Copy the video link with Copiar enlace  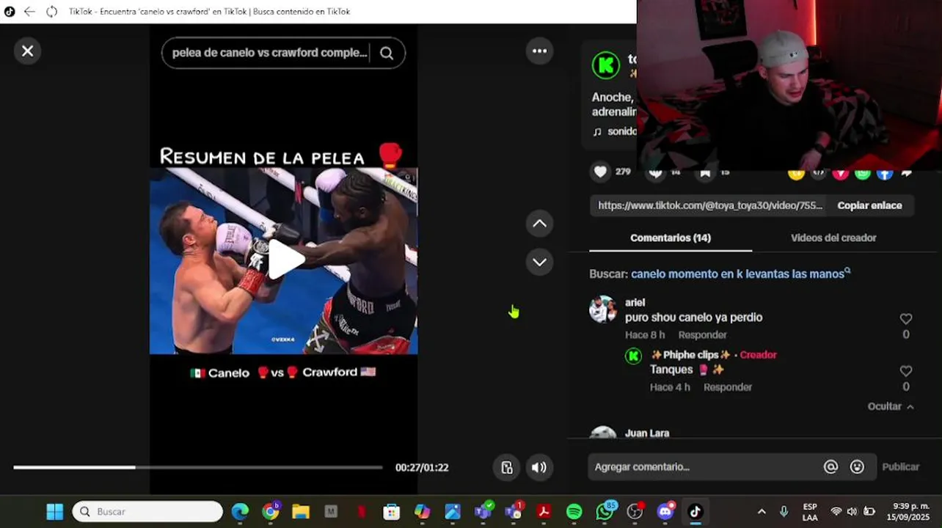[869, 205]
